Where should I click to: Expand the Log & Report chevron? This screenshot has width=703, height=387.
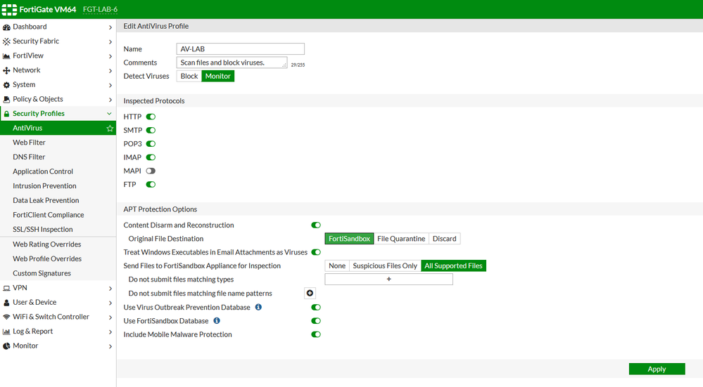[110, 332]
